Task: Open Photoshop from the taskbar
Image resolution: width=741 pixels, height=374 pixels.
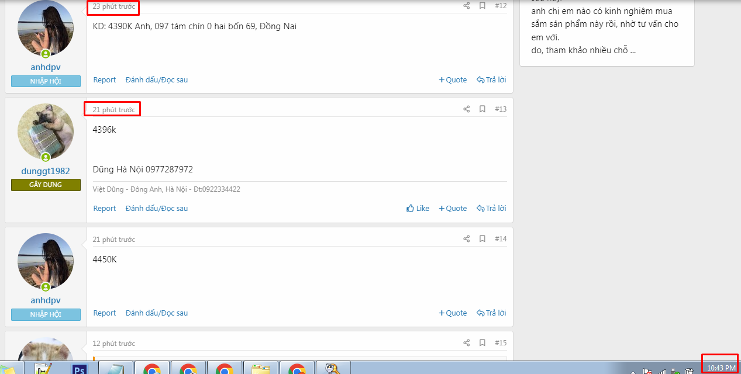Action: tap(79, 368)
